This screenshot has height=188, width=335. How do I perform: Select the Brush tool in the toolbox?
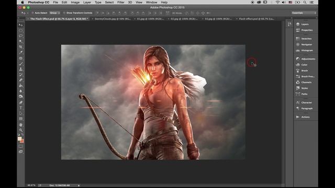(x=21, y=64)
